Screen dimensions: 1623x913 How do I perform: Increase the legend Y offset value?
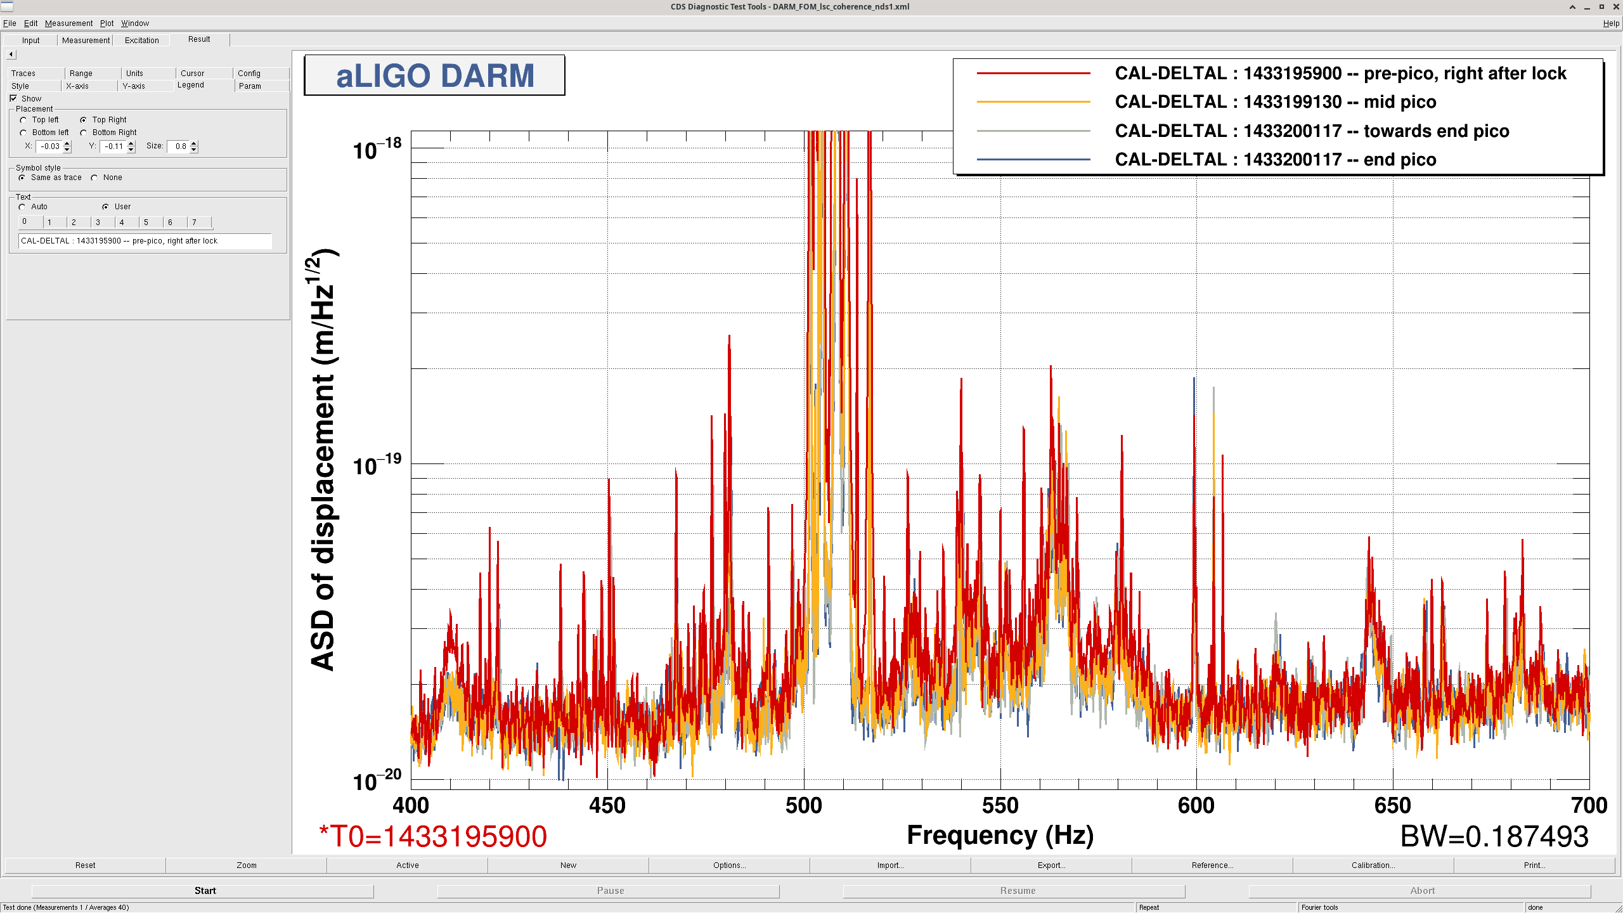click(131, 143)
